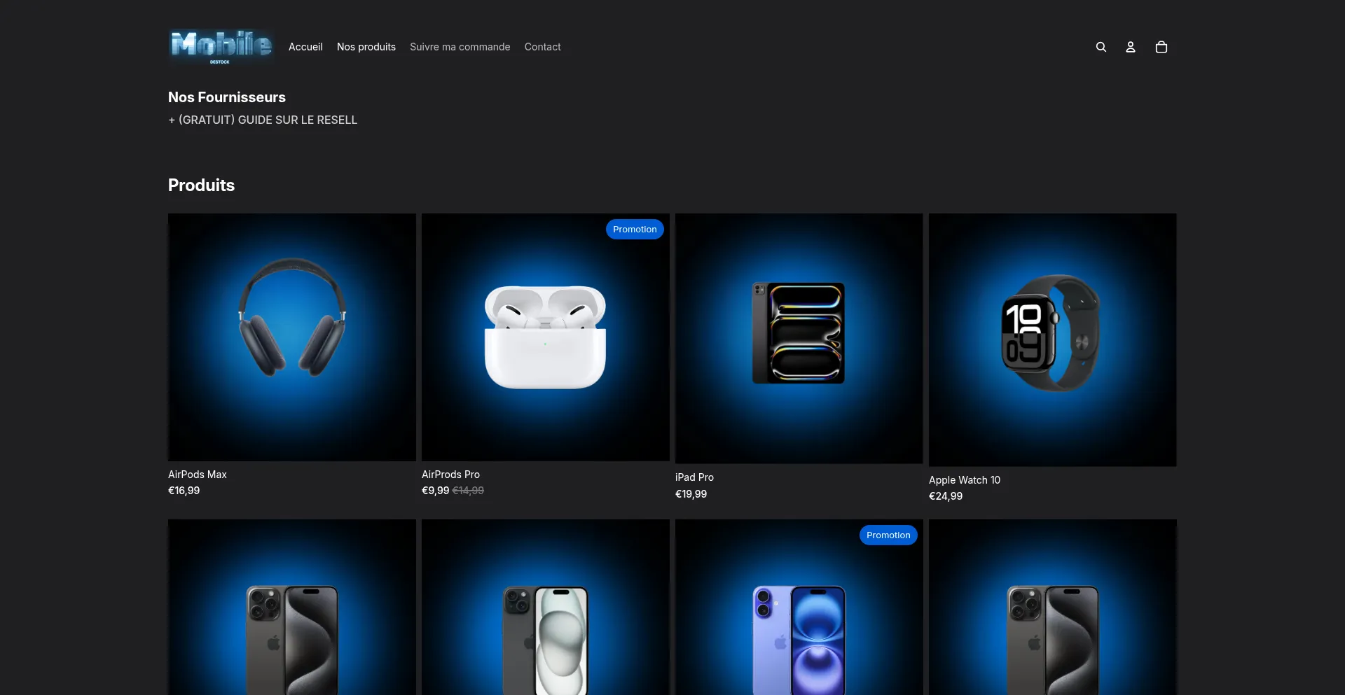Open the shopping cart icon
This screenshot has width=1345, height=695.
pos(1161,47)
